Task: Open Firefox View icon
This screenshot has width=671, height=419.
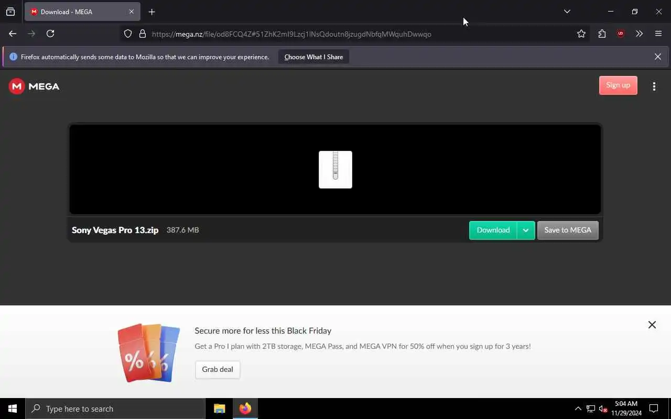Action: (10, 12)
